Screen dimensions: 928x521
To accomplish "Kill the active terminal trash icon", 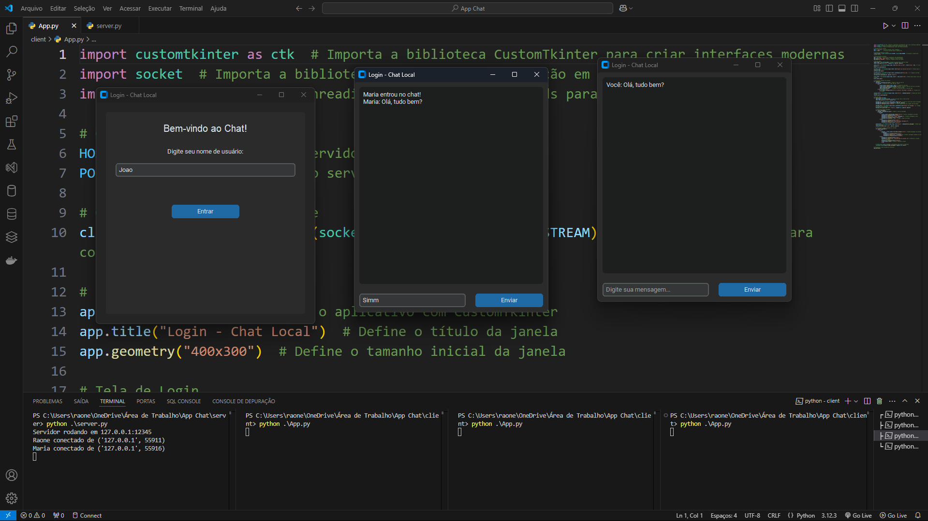I will coord(880,401).
